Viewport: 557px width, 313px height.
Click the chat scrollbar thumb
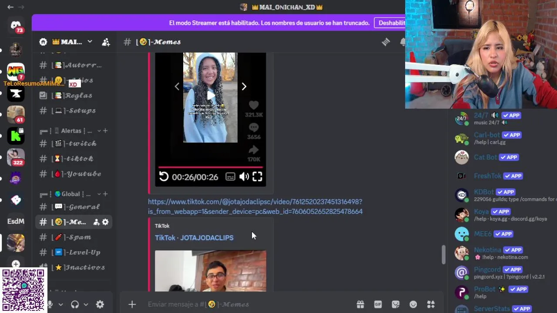(443, 255)
